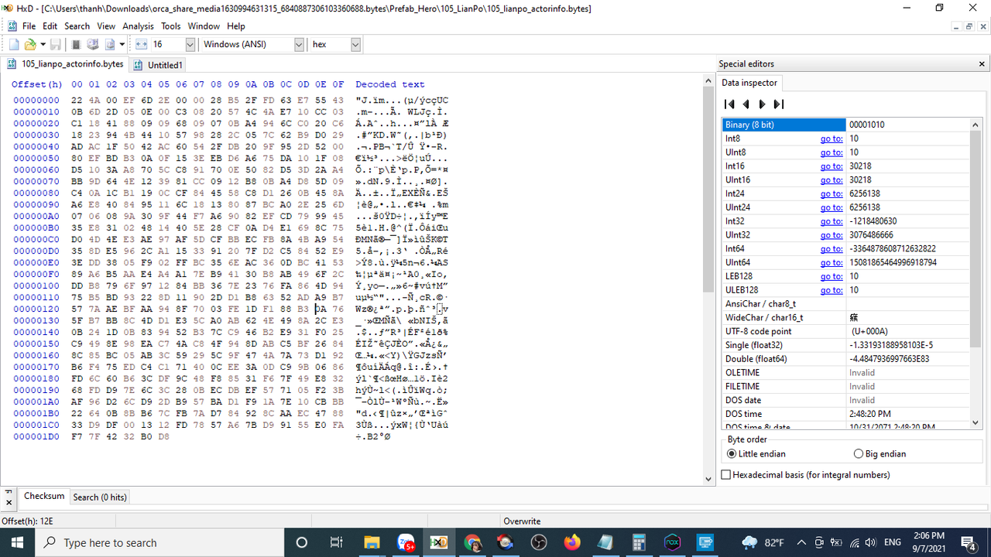Open Firefox from the taskbar
991x557 pixels.
tap(572, 542)
